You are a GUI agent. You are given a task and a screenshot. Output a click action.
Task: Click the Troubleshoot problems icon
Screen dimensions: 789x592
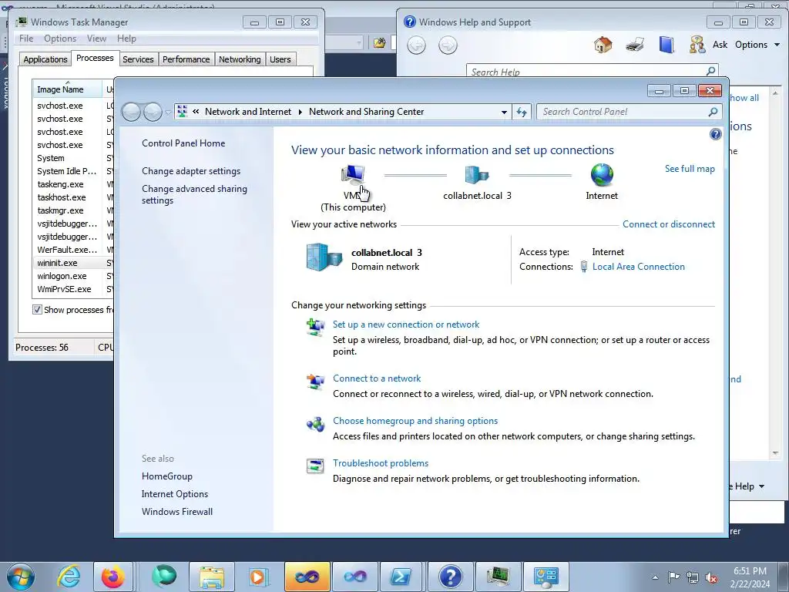point(315,466)
